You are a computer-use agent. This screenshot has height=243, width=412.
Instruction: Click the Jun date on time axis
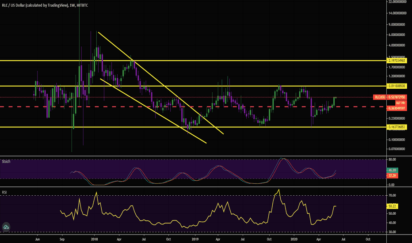click(37, 239)
